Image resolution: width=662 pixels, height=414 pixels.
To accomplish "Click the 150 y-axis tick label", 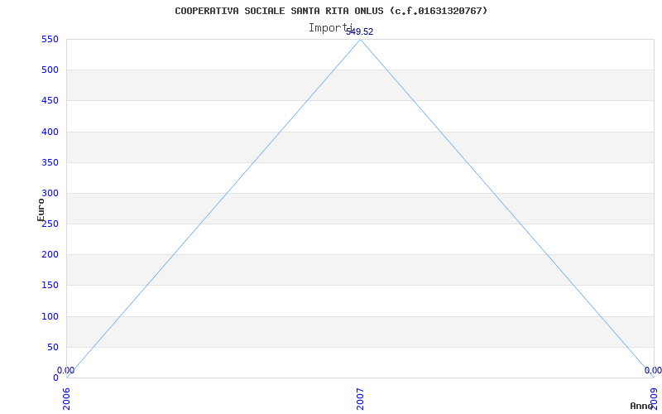I will pyautogui.click(x=50, y=286).
